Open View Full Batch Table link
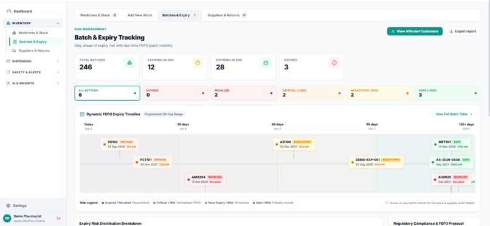This screenshot has height=226, width=490. (x=454, y=114)
